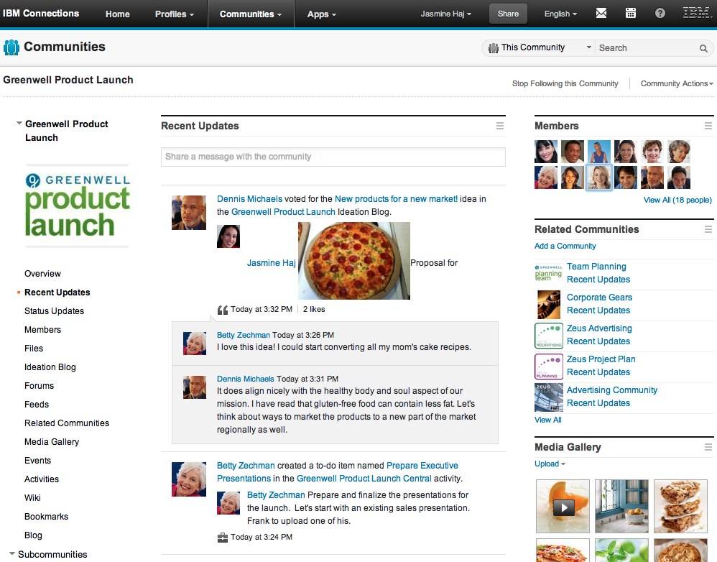Click the Share button in the top bar
Viewport: 717px width, 562px height.
pos(507,13)
